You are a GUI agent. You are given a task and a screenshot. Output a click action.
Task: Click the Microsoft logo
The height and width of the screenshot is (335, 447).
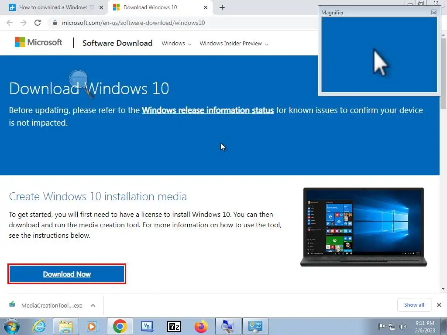click(38, 42)
